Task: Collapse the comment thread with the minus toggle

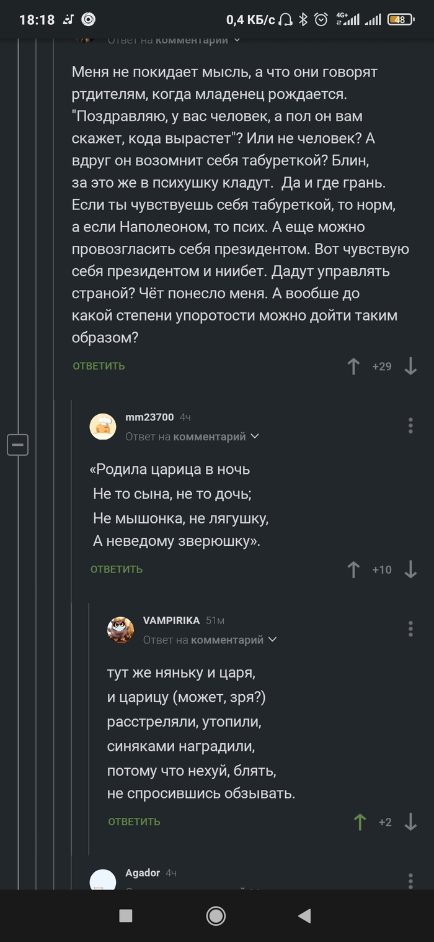Action: pyautogui.click(x=18, y=445)
